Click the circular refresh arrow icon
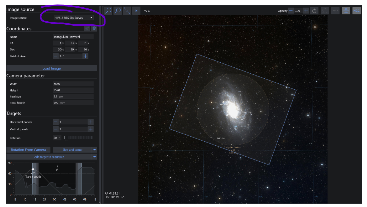This screenshot has height=207, width=367. [x=314, y=11]
